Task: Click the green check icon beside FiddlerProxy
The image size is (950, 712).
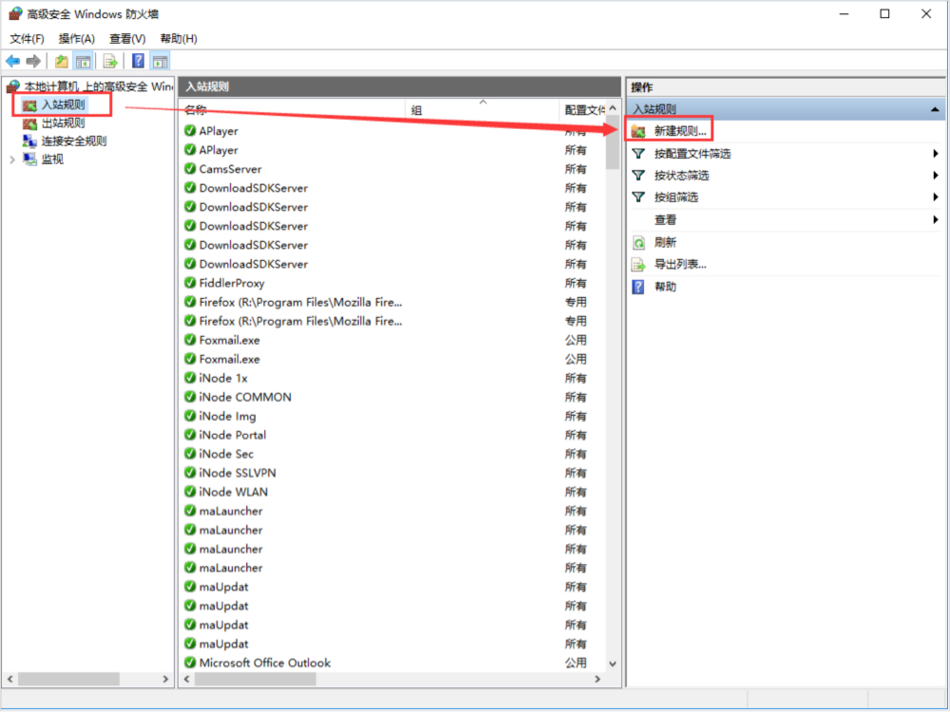Action: point(190,282)
